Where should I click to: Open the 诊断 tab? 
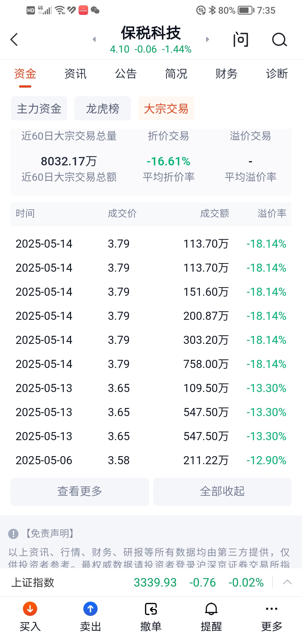coord(277,74)
